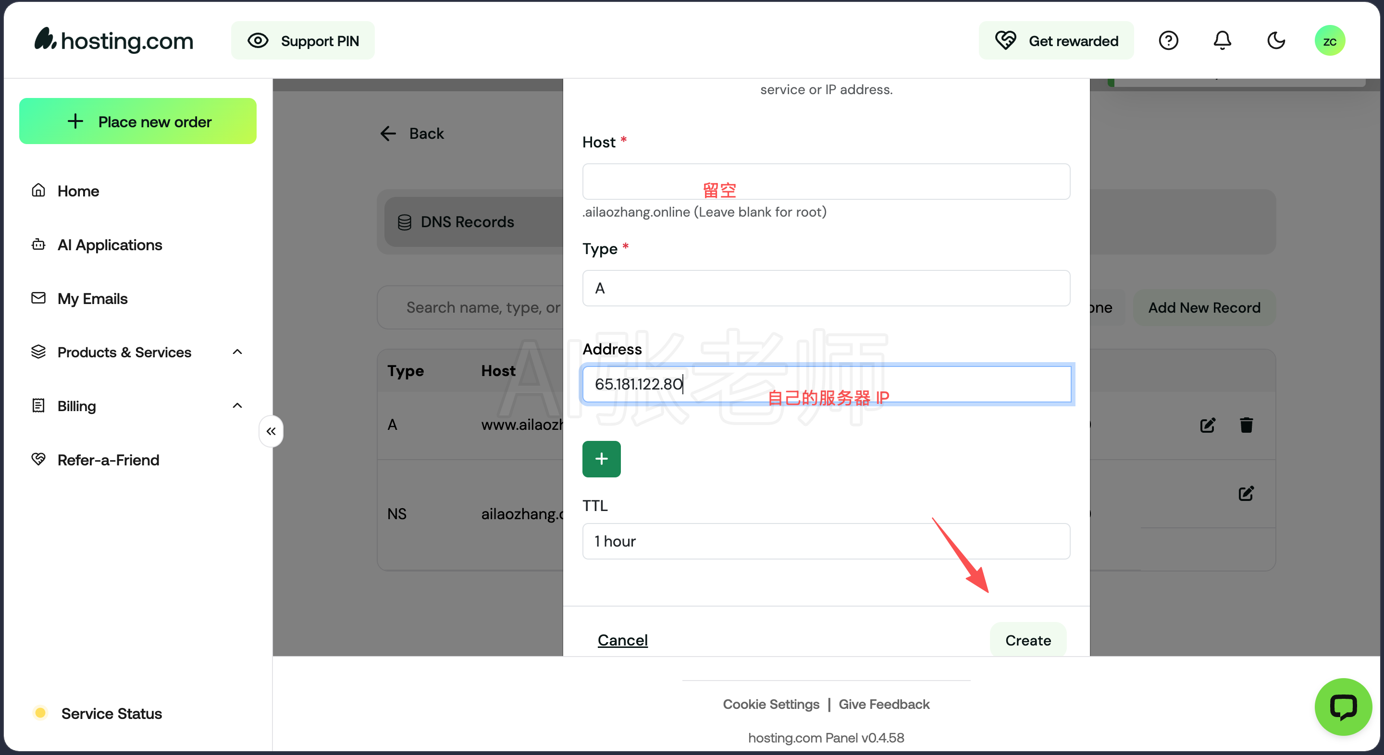Click the DNS Records database icon

[405, 222]
